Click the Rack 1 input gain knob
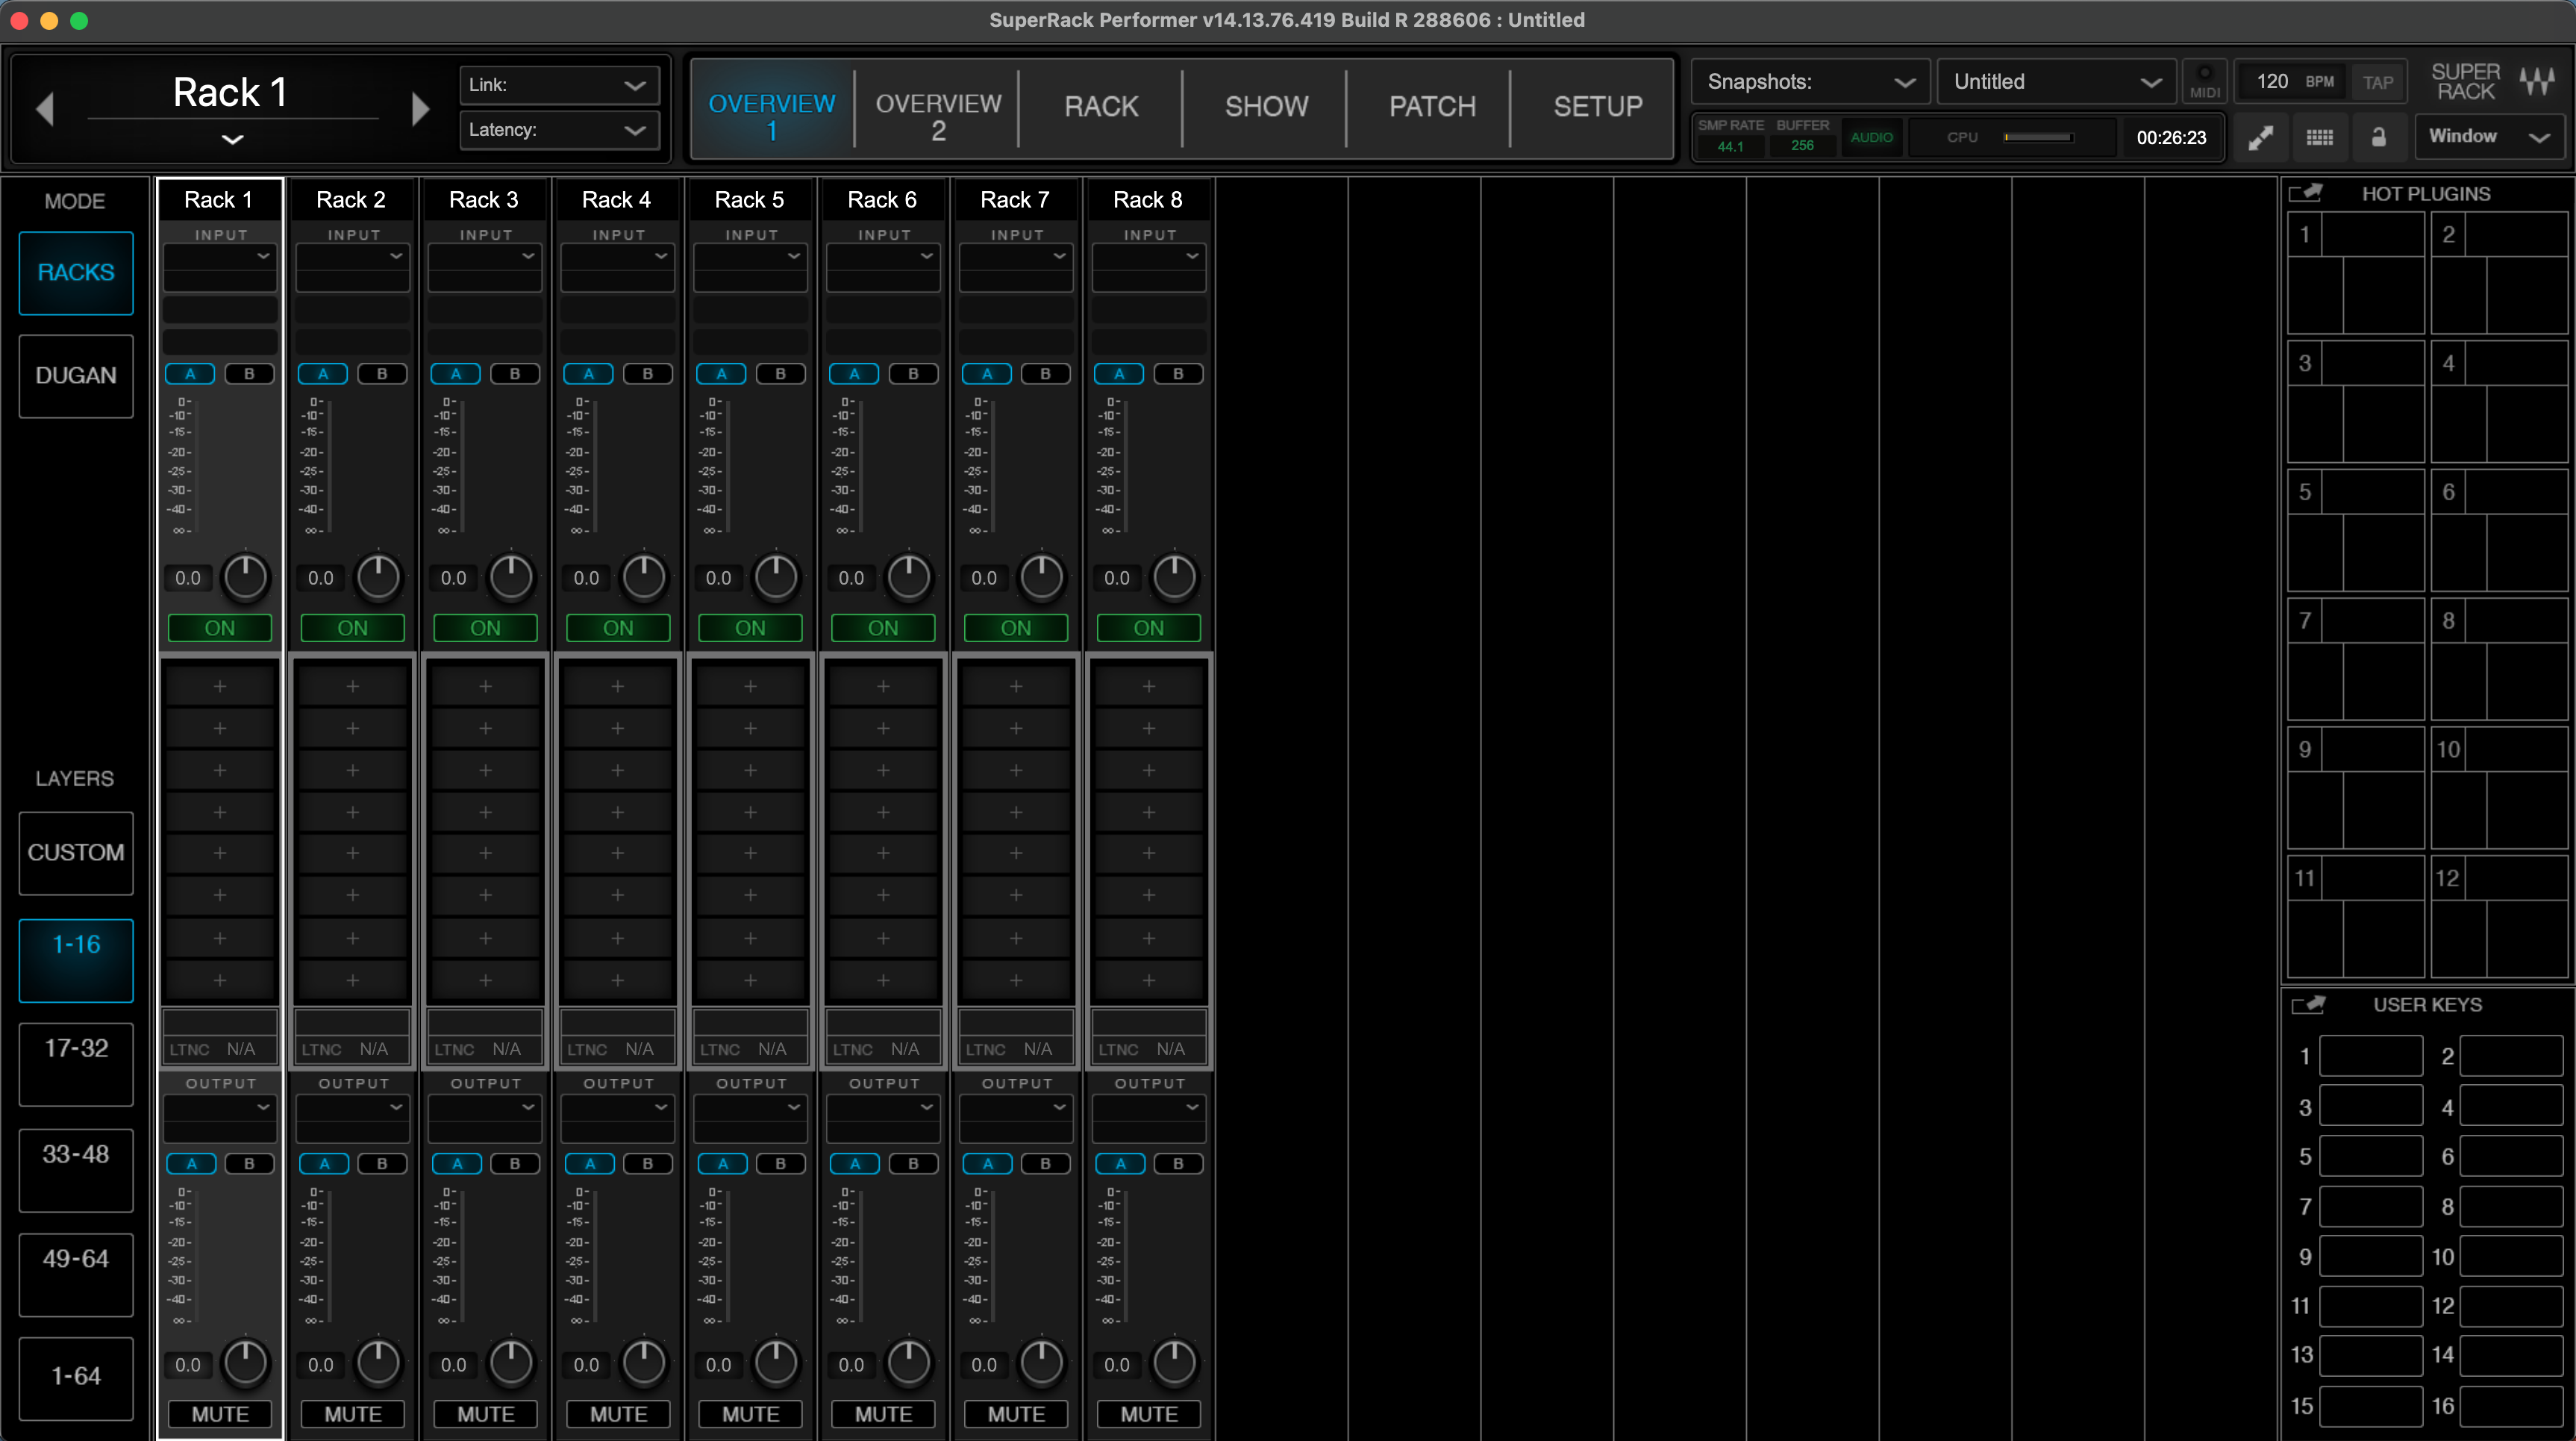The height and width of the screenshot is (1441, 2576). pos(246,577)
